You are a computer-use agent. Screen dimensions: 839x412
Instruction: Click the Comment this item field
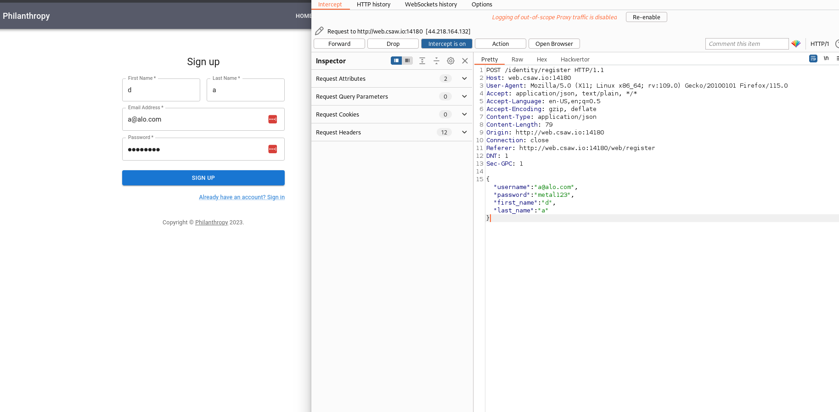tap(747, 44)
